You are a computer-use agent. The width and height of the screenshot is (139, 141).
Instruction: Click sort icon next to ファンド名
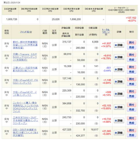31,32
